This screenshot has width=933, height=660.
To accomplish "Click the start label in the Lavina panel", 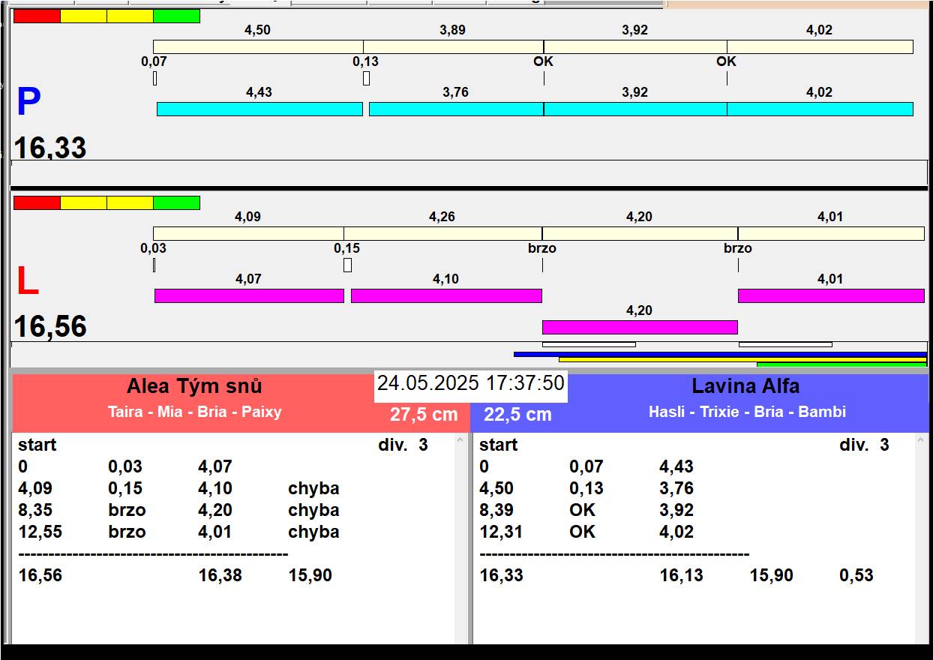I will [499, 445].
